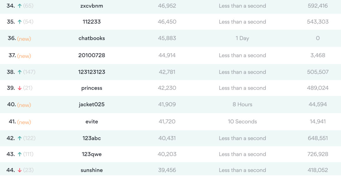
Task: Click the password 20100728
Action: [x=92, y=55]
